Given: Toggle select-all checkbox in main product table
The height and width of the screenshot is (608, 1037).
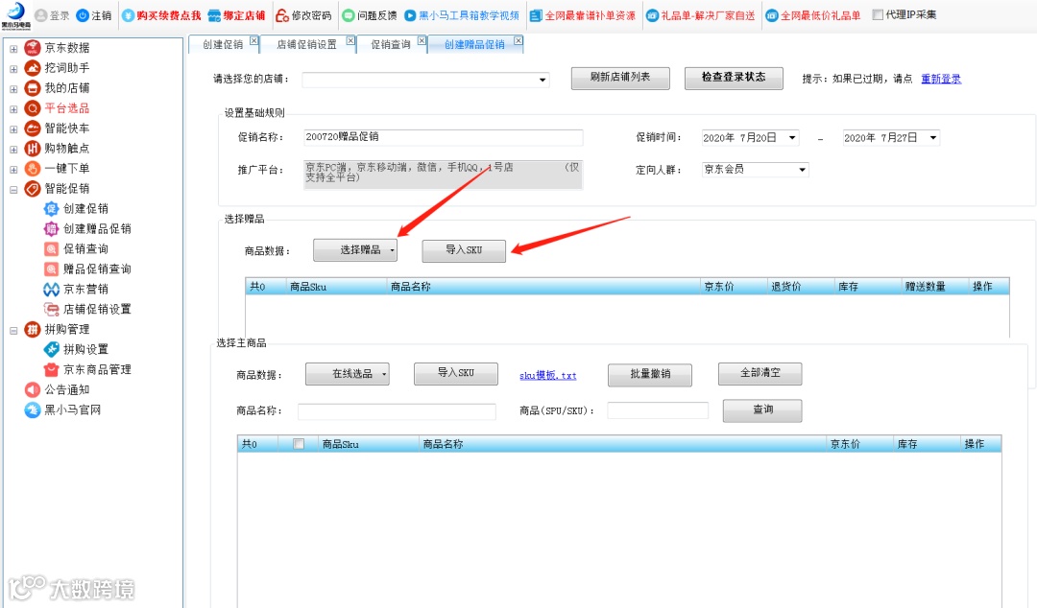Looking at the screenshot, I should [x=299, y=444].
